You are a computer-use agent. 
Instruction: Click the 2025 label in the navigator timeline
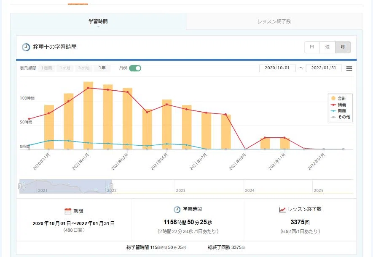pos(319,190)
